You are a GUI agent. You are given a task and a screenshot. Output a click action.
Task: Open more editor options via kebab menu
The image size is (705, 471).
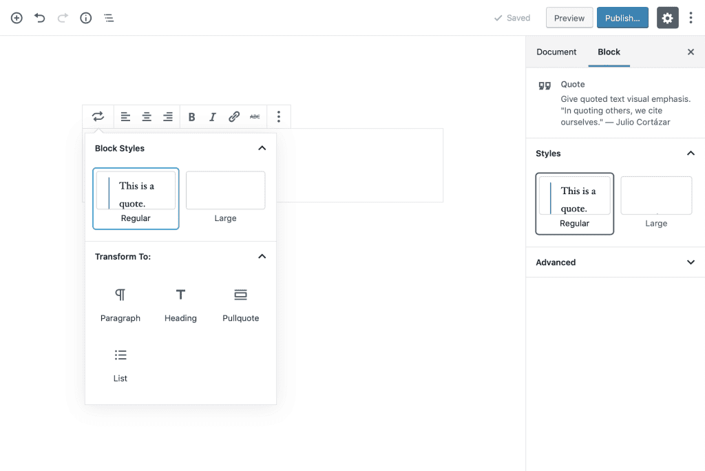691,17
